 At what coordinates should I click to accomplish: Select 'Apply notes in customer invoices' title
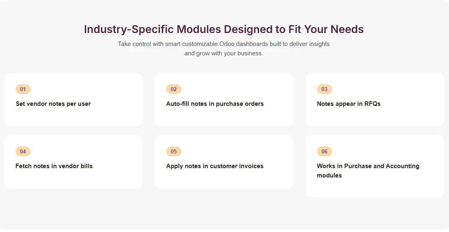(x=215, y=166)
